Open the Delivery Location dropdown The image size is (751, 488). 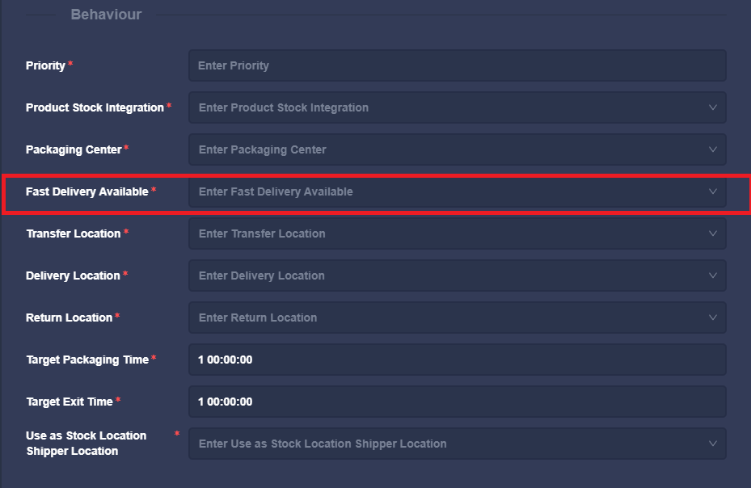tap(458, 276)
